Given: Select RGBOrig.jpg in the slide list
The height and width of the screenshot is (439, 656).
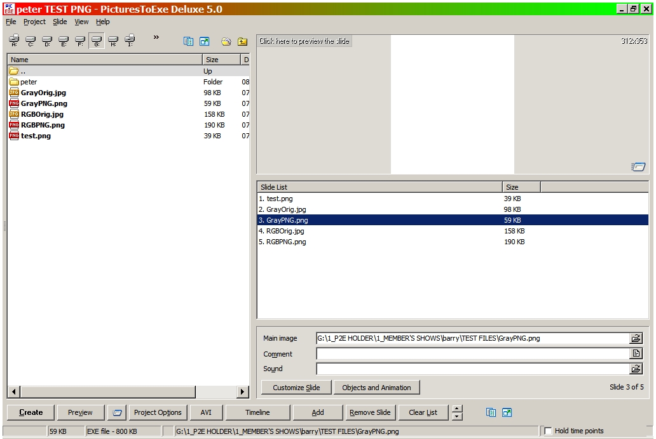Looking at the screenshot, I should [285, 231].
